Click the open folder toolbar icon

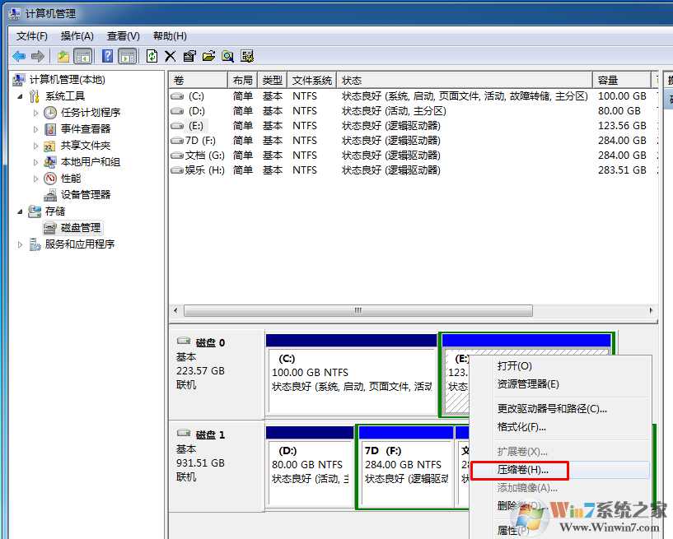click(x=208, y=56)
